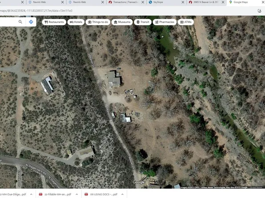Image resolution: width=265 pixels, height=198 pixels.
Task: Close the SkySlope tab
Action: tap(183, 2)
